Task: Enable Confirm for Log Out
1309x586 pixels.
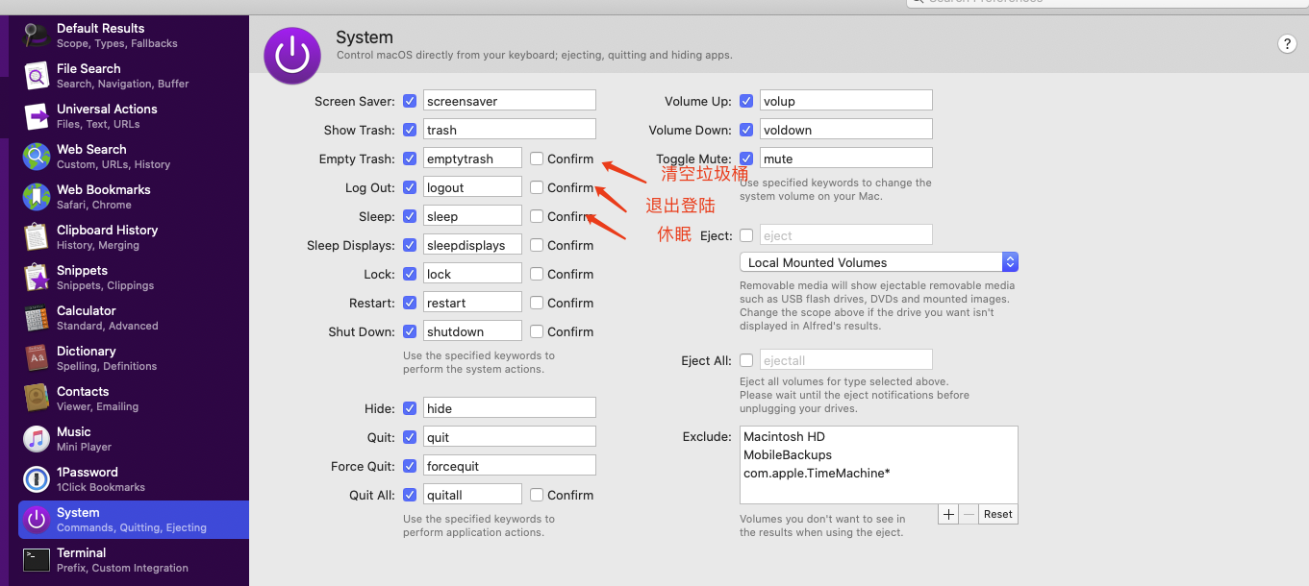Action: [x=537, y=187]
